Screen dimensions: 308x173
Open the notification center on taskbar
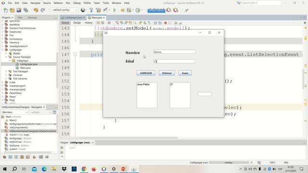pos(302,169)
